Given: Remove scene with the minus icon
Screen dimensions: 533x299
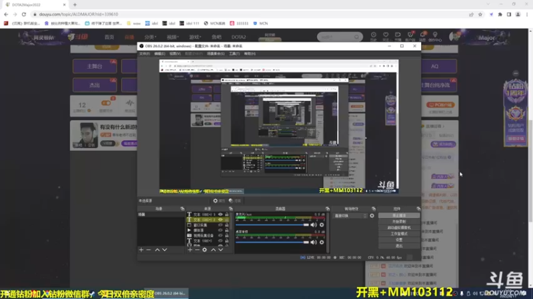Looking at the screenshot, I should (x=149, y=250).
